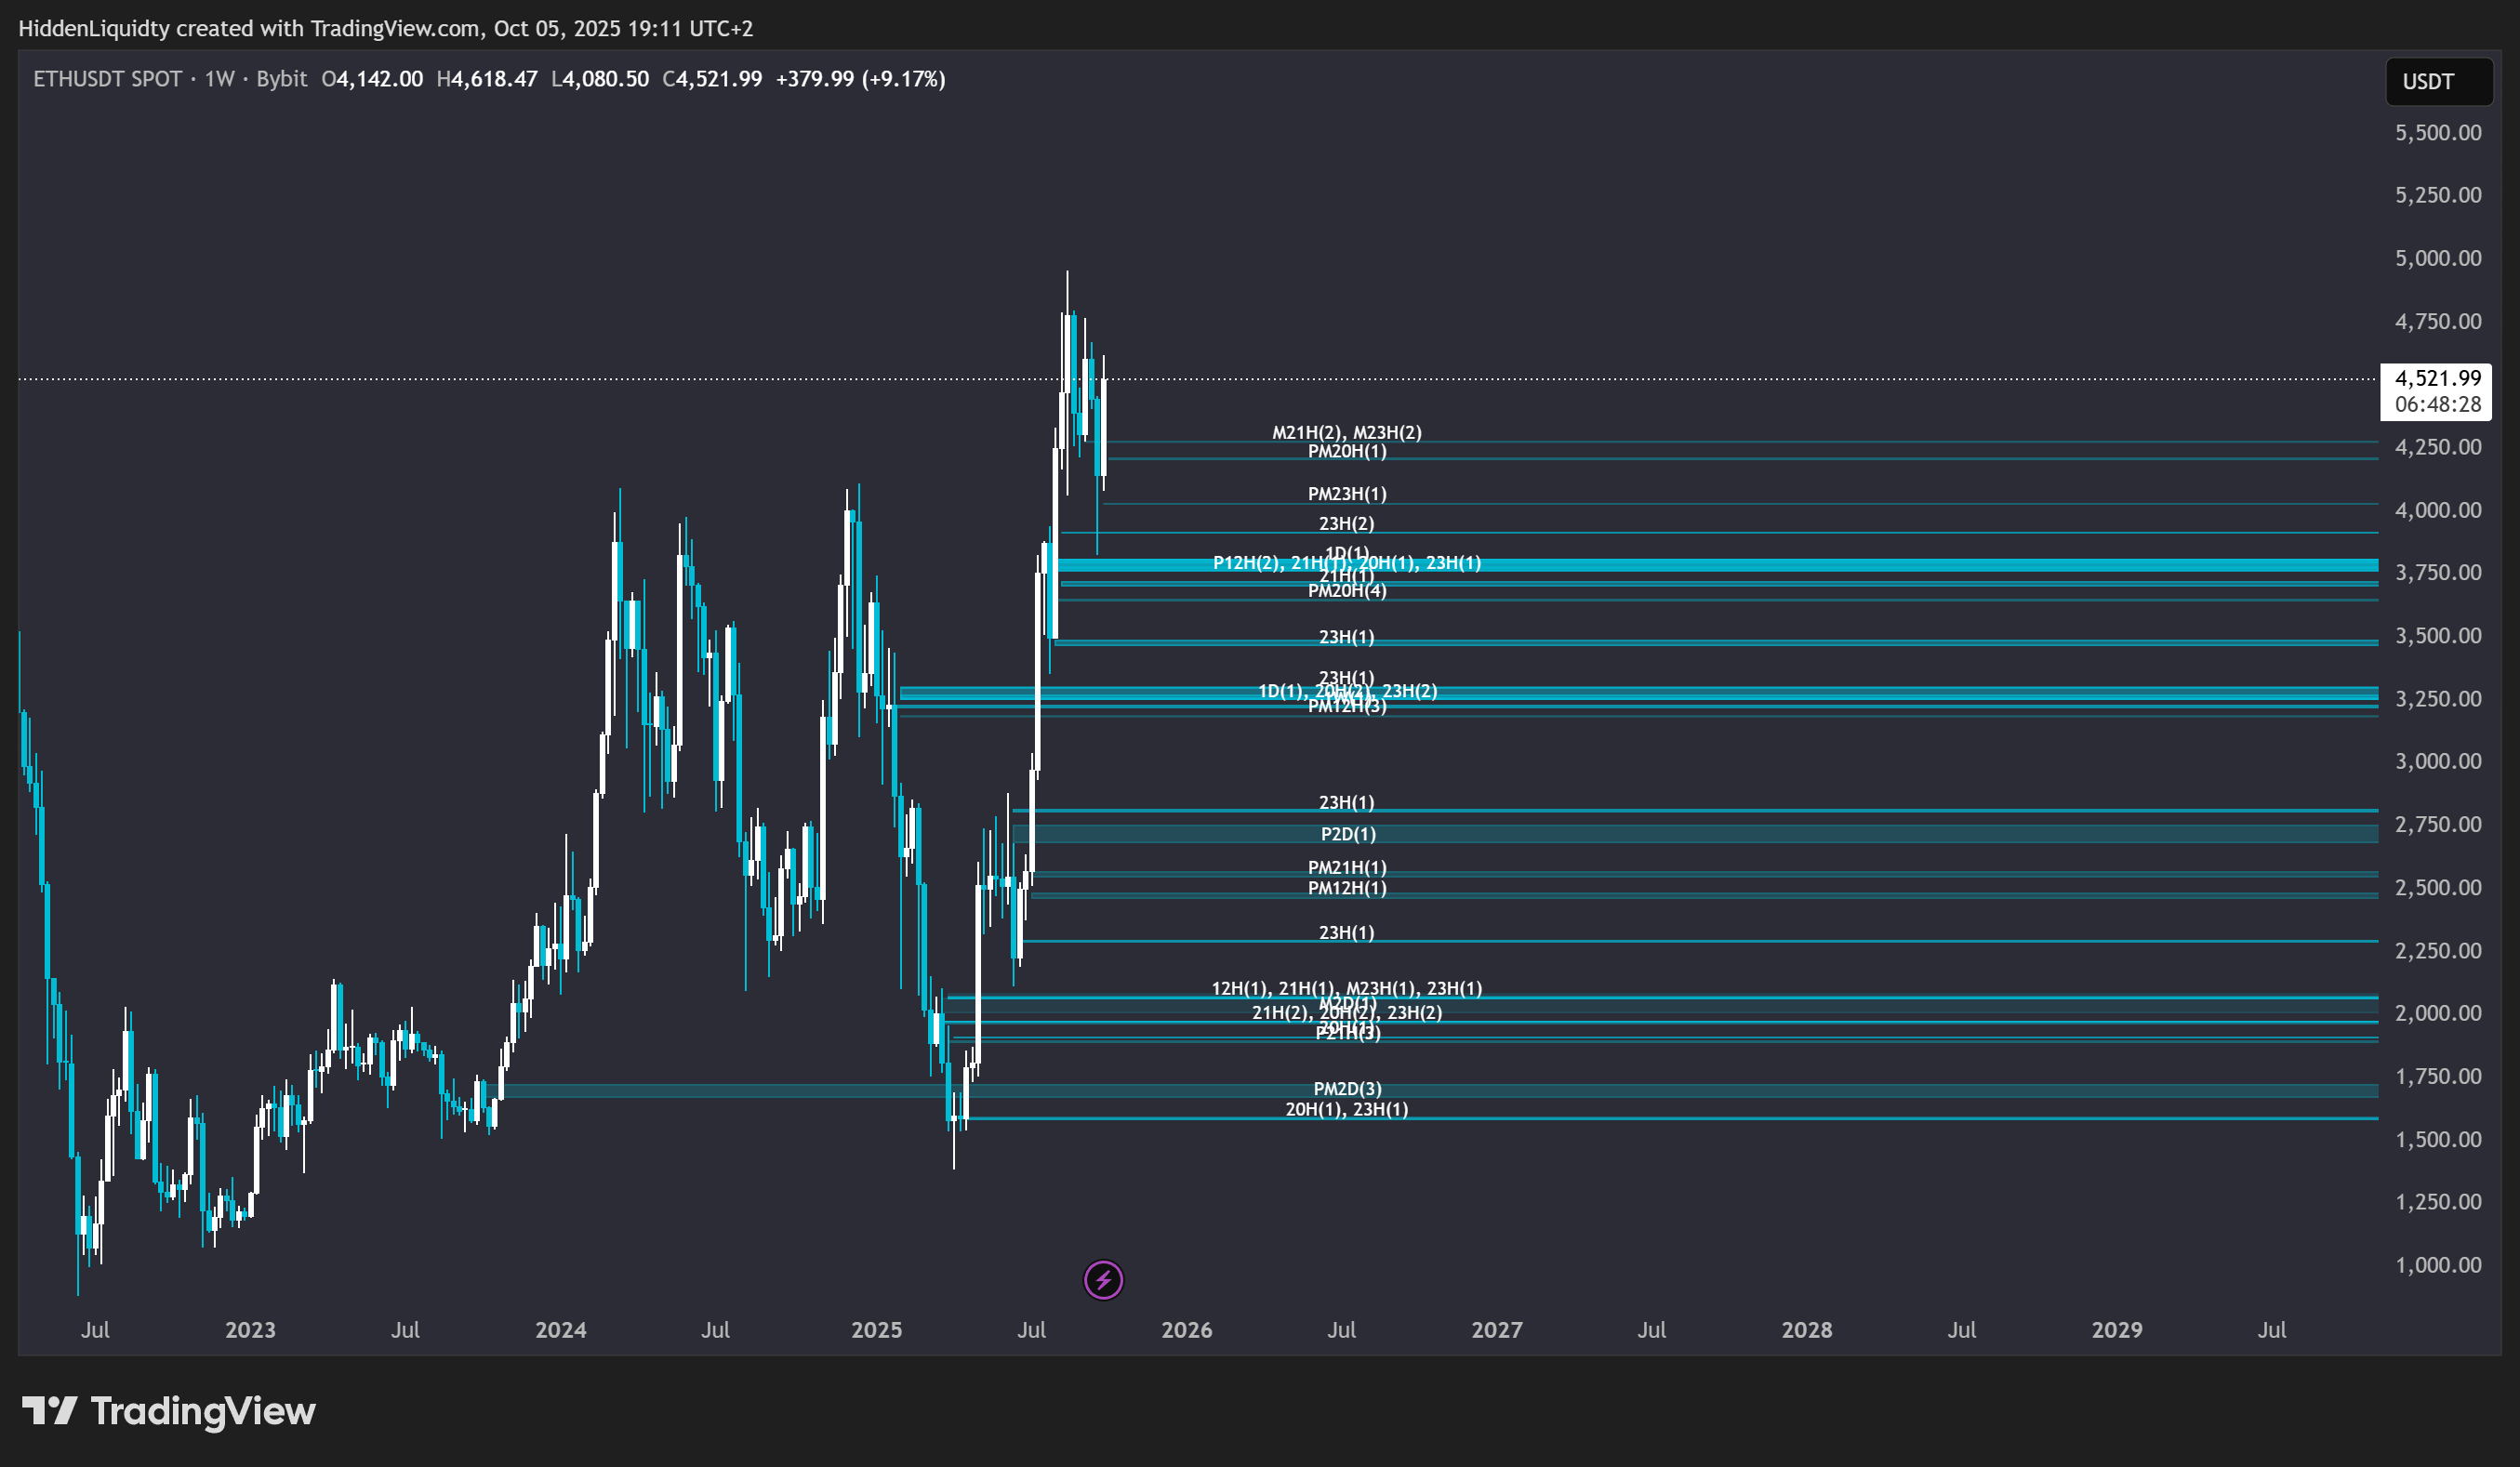2520x1467 pixels.
Task: Click the PM20H(4) level label
Action: [x=1347, y=590]
